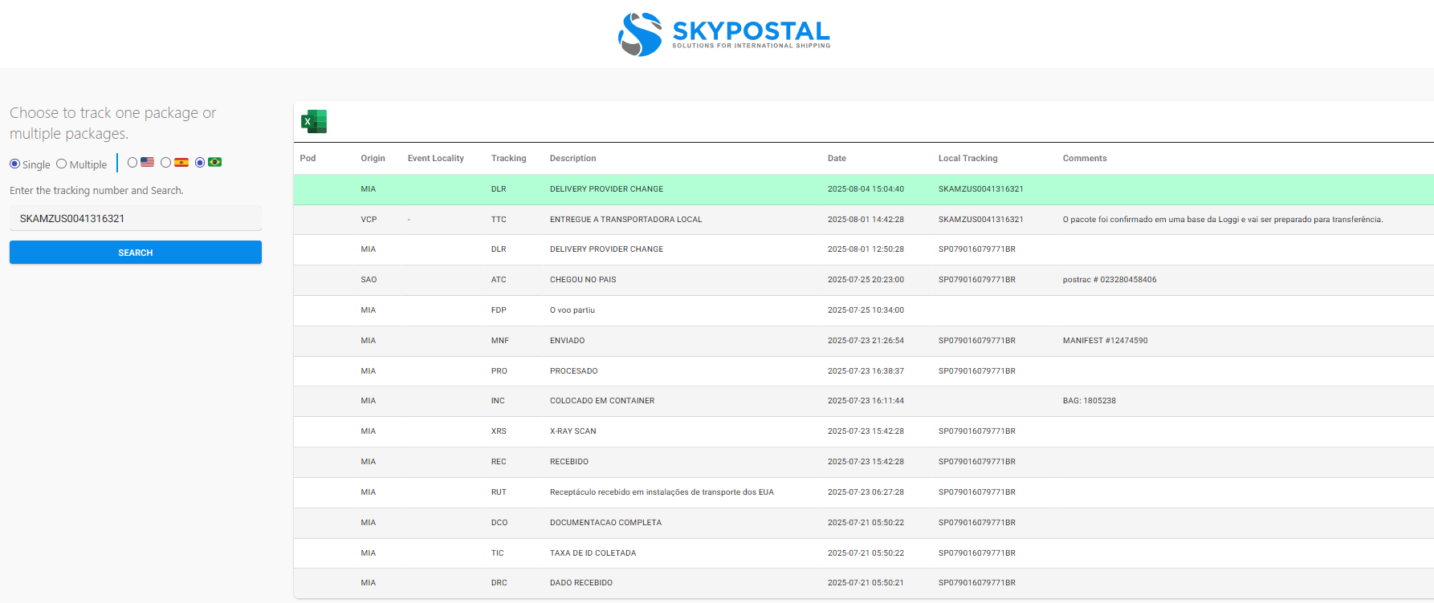Click the Tracking column header
Viewport: 1434px width, 603px height.
point(509,158)
